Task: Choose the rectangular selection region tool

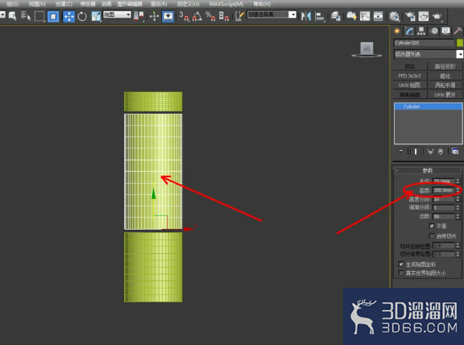Action: (39, 16)
